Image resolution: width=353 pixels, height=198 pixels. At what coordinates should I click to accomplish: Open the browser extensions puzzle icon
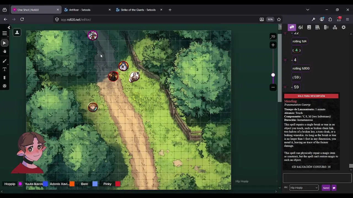point(330,19)
